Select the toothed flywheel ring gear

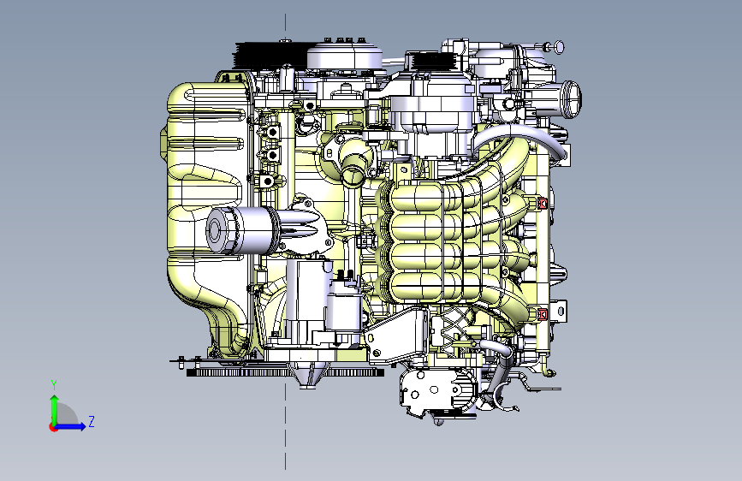click(x=285, y=373)
